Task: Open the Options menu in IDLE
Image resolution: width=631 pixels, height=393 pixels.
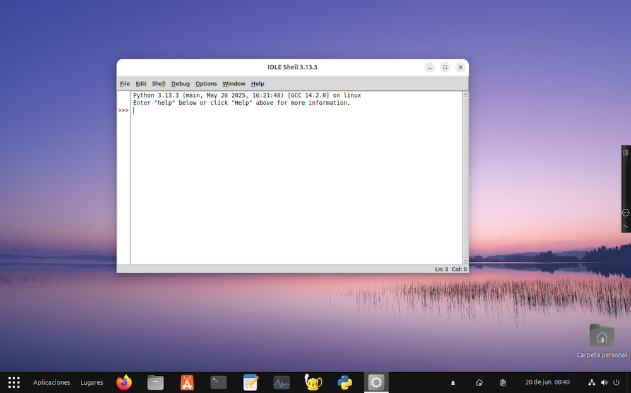Action: point(206,84)
